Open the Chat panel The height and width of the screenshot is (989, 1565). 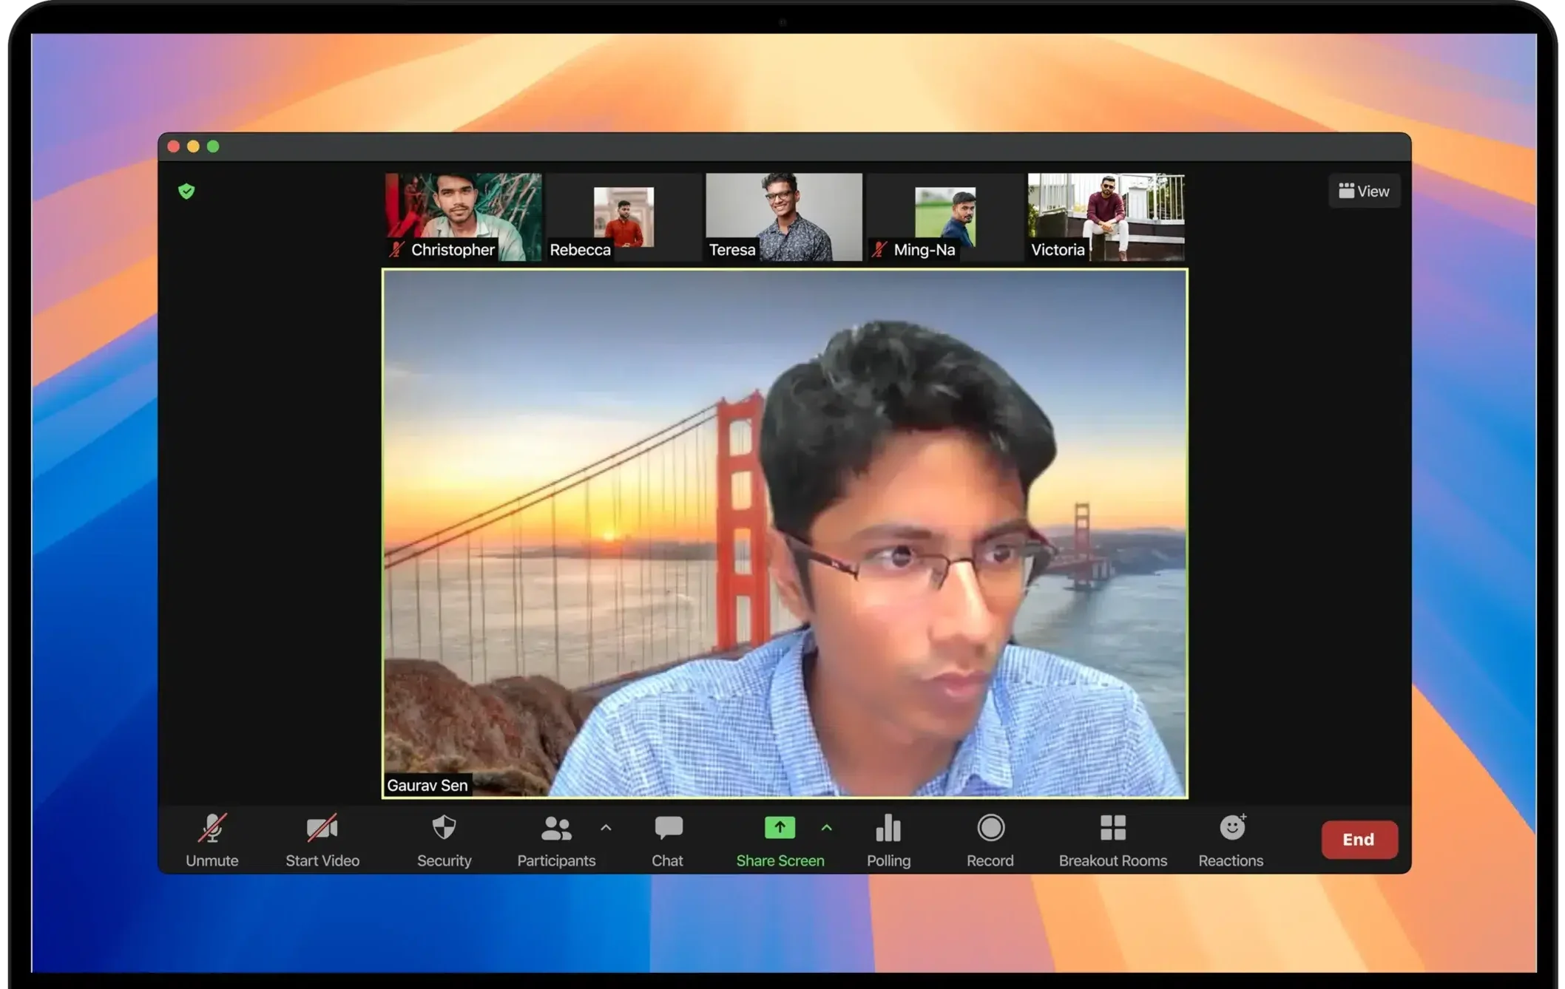click(667, 840)
